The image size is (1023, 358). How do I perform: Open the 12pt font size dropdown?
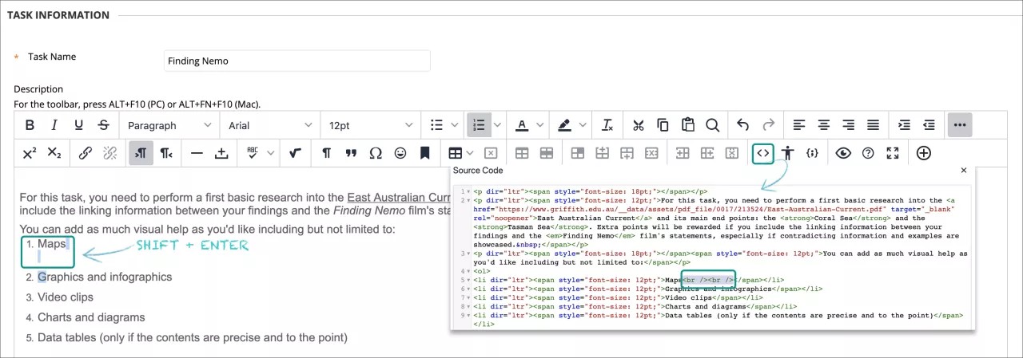(369, 125)
